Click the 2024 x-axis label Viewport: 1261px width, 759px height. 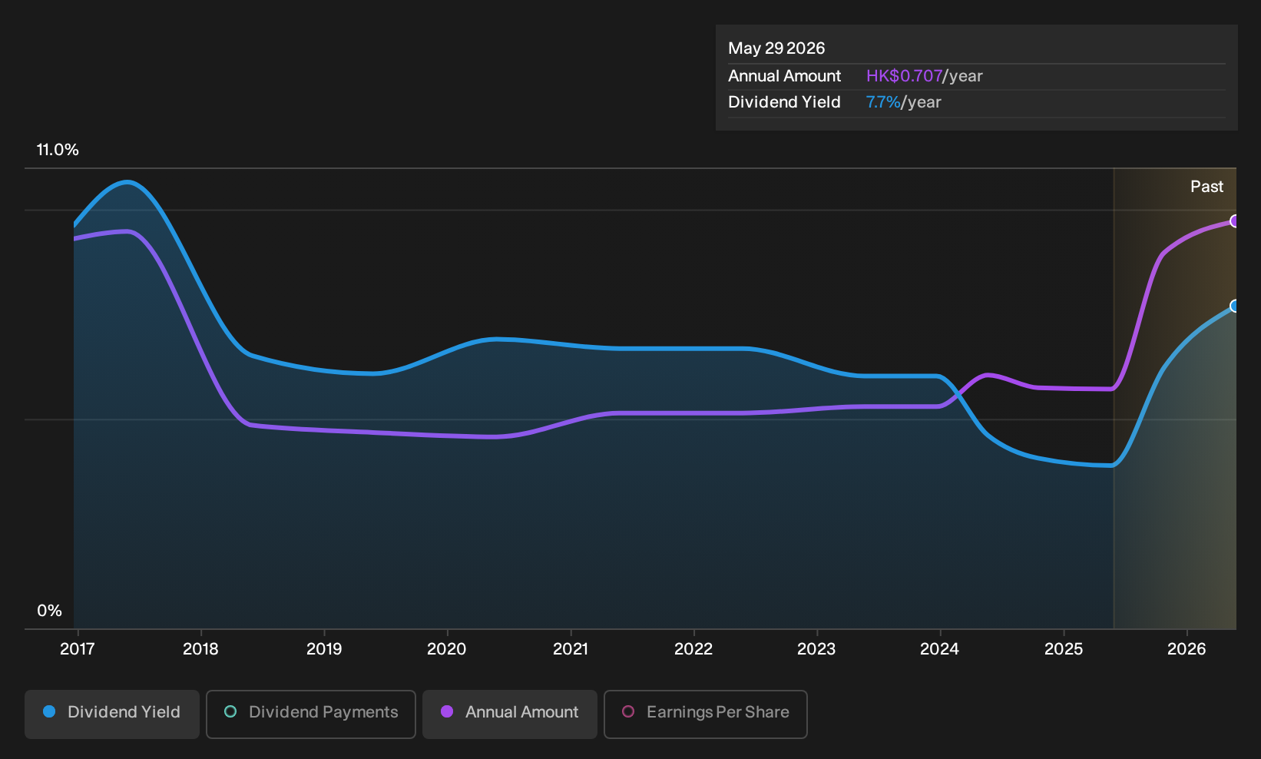[940, 649]
